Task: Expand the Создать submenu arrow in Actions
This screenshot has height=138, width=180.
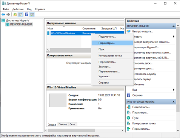Action: tap(174, 37)
